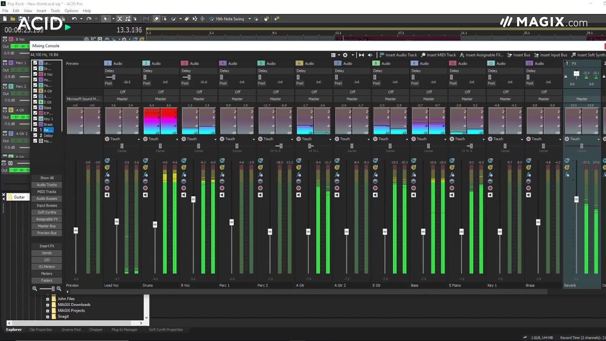
Task: Invert phase on the A Gtr channel strip
Action: point(299,181)
